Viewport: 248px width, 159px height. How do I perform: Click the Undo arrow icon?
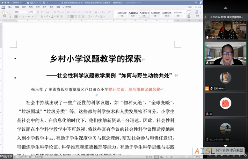click(x=35, y=3)
